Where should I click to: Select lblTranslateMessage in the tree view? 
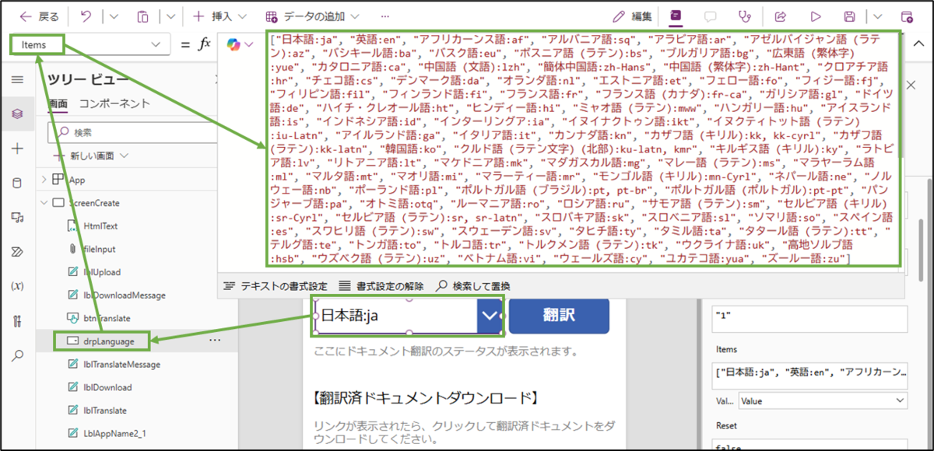pos(122,364)
